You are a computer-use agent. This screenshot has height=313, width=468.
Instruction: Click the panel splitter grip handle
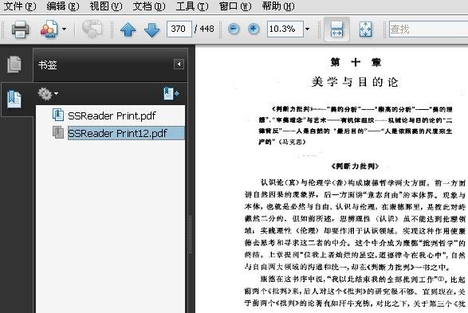[x=190, y=234]
